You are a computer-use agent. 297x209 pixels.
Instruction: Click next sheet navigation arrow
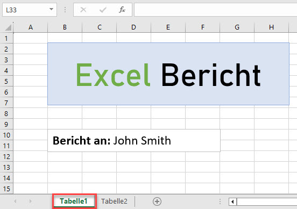point(30,201)
